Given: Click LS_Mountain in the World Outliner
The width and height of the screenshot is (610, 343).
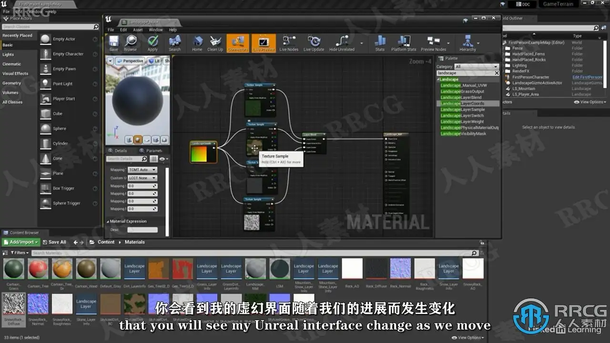Looking at the screenshot, I should [523, 89].
